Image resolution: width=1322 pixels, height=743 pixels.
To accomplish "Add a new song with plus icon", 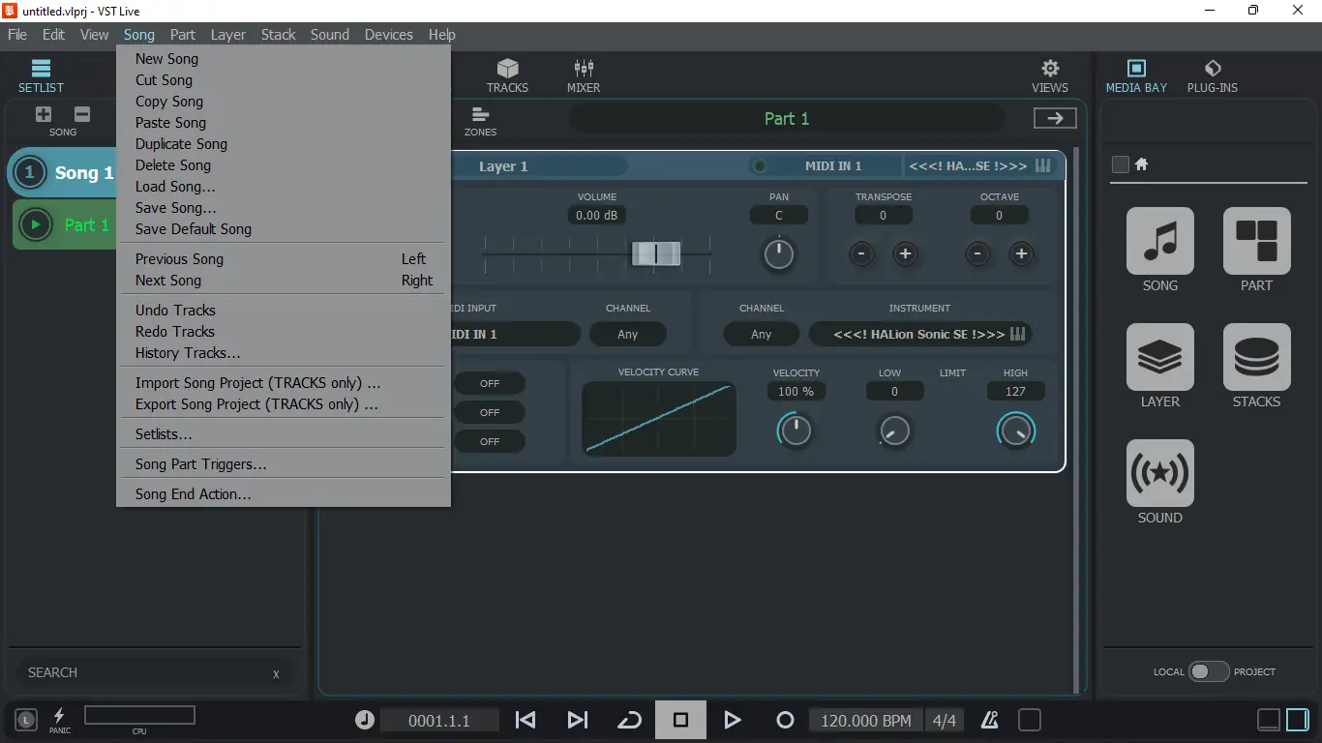I will 44,114.
